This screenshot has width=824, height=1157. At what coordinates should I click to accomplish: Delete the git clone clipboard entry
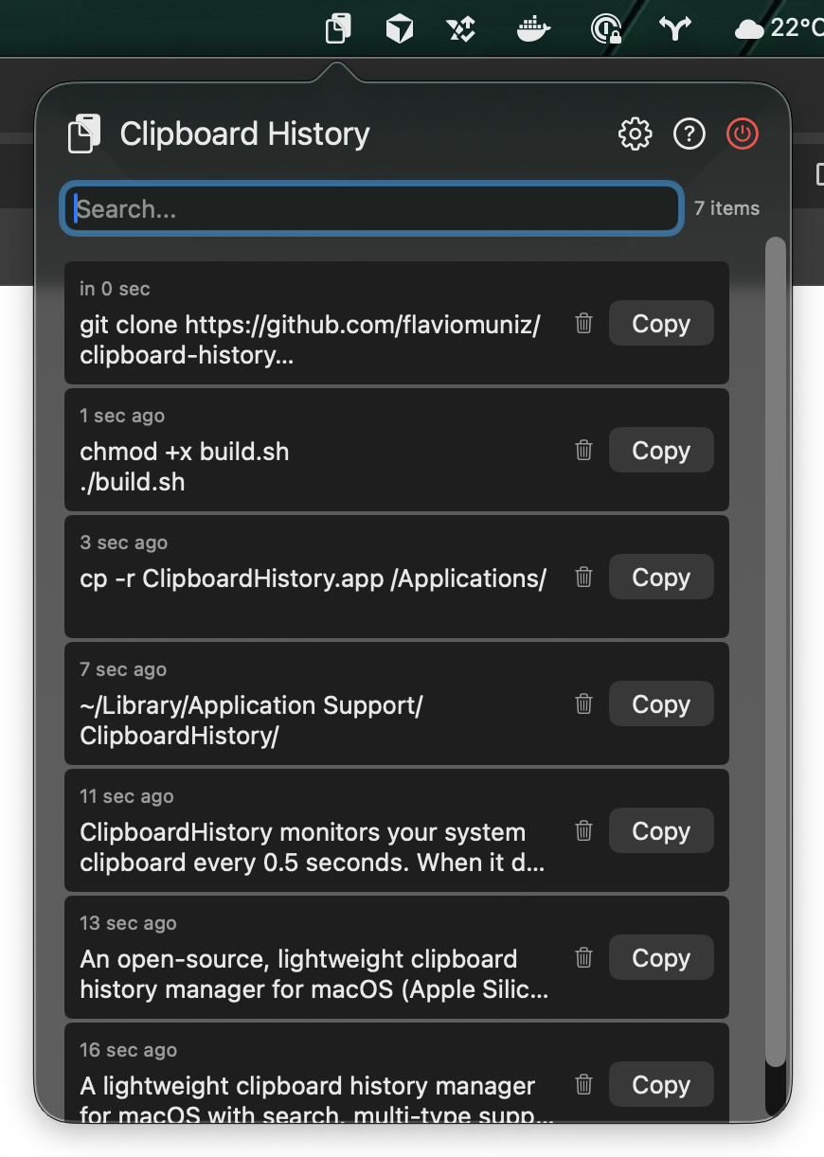tap(584, 324)
